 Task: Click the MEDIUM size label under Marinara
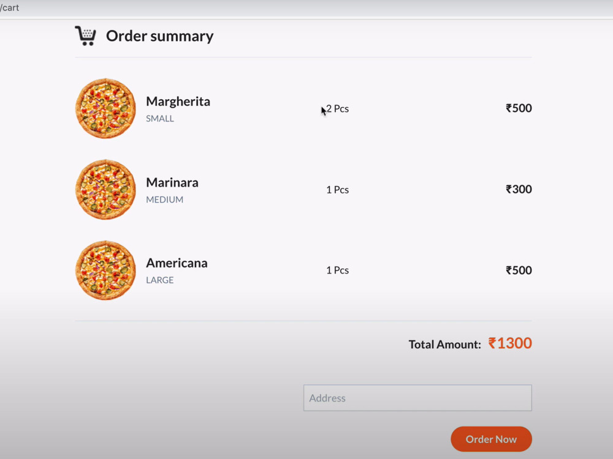[x=164, y=200]
